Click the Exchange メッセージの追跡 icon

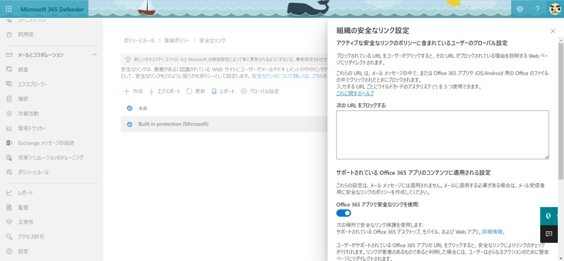tap(9, 143)
